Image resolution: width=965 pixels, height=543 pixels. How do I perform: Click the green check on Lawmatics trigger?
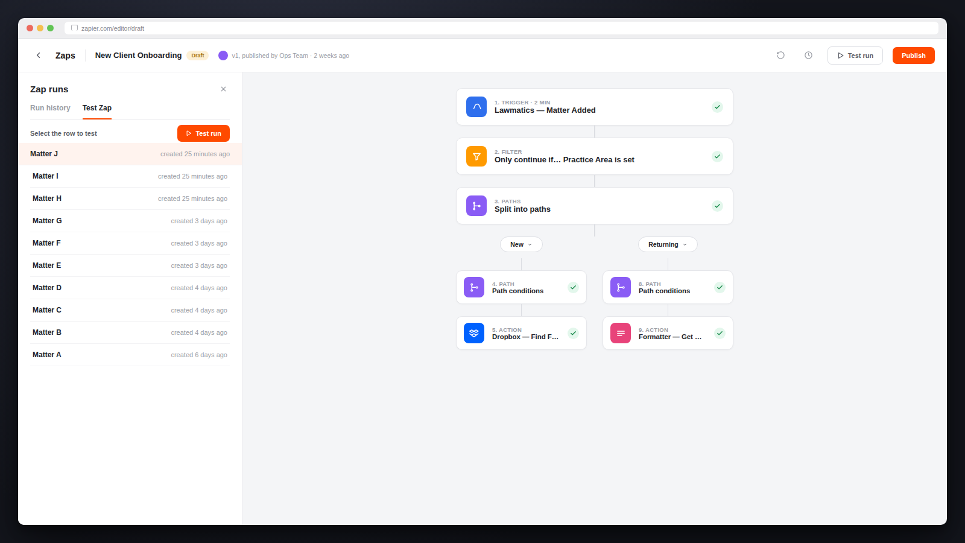coord(717,107)
